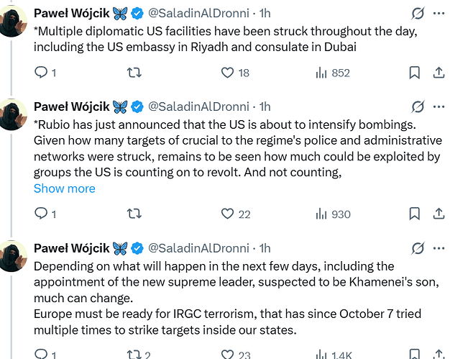Share the Rubio bombings tweet
Viewport: 450px width, 359px height.
pos(438,214)
